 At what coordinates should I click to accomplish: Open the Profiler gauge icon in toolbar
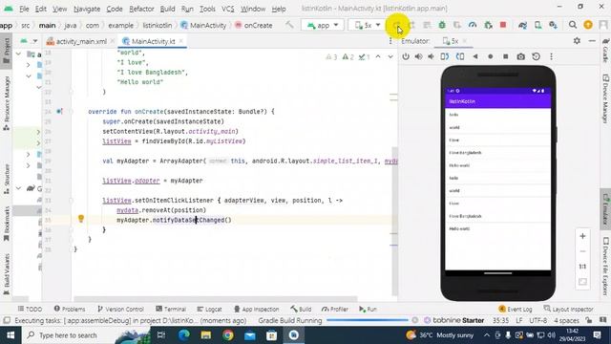[x=473, y=25]
